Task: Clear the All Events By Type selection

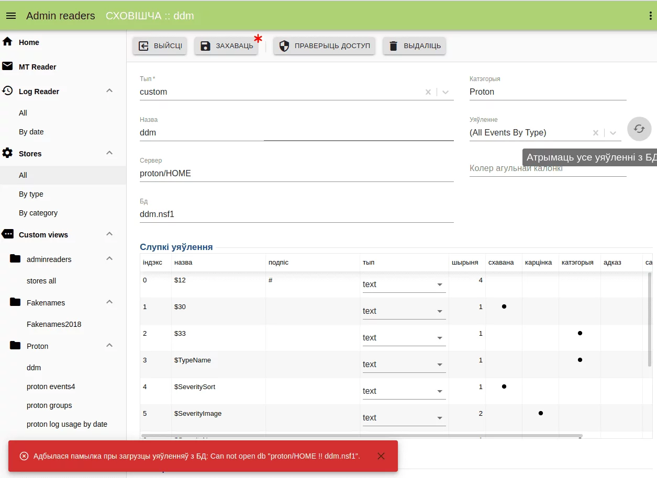Action: pyautogui.click(x=595, y=133)
